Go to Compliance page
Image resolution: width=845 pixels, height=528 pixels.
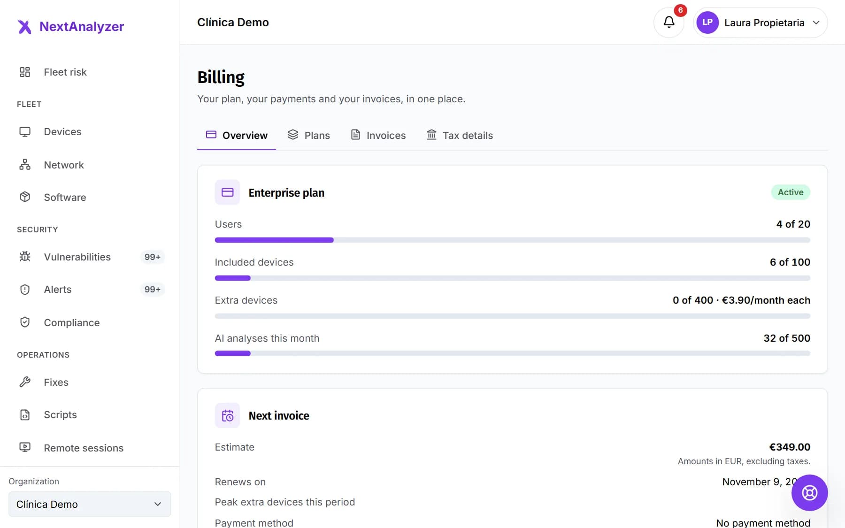90,322
